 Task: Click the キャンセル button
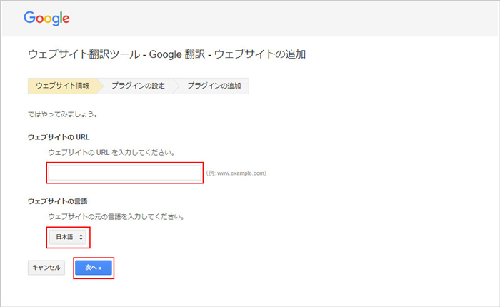(x=46, y=268)
